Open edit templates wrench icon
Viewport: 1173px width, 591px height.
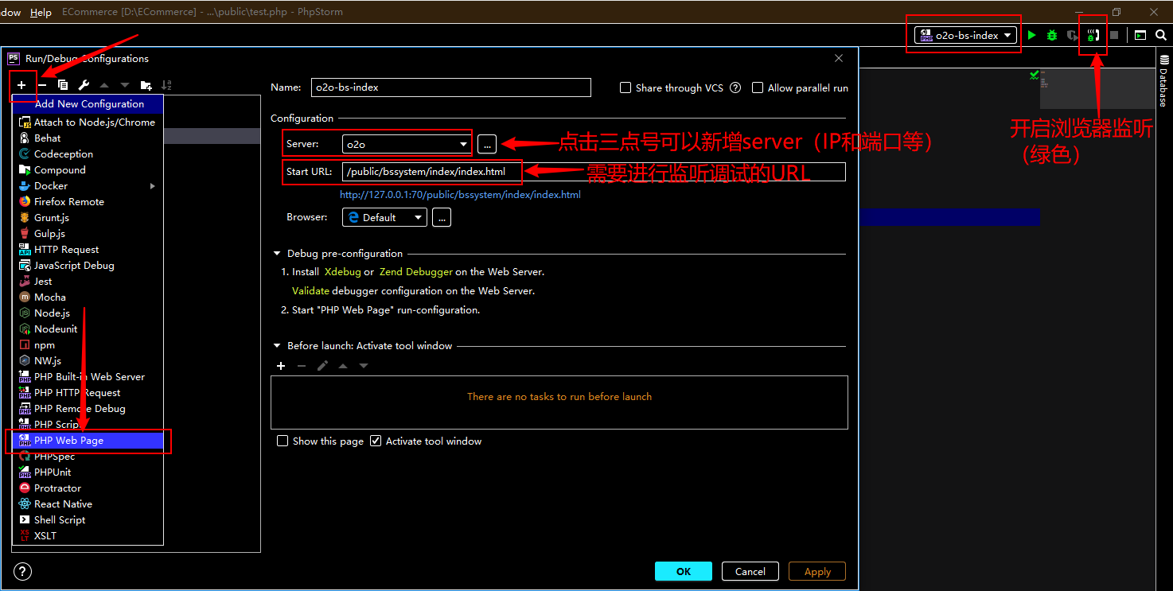(84, 85)
